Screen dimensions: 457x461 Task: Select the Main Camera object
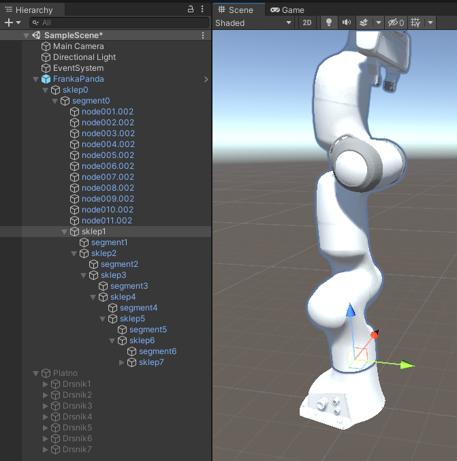[x=78, y=46]
